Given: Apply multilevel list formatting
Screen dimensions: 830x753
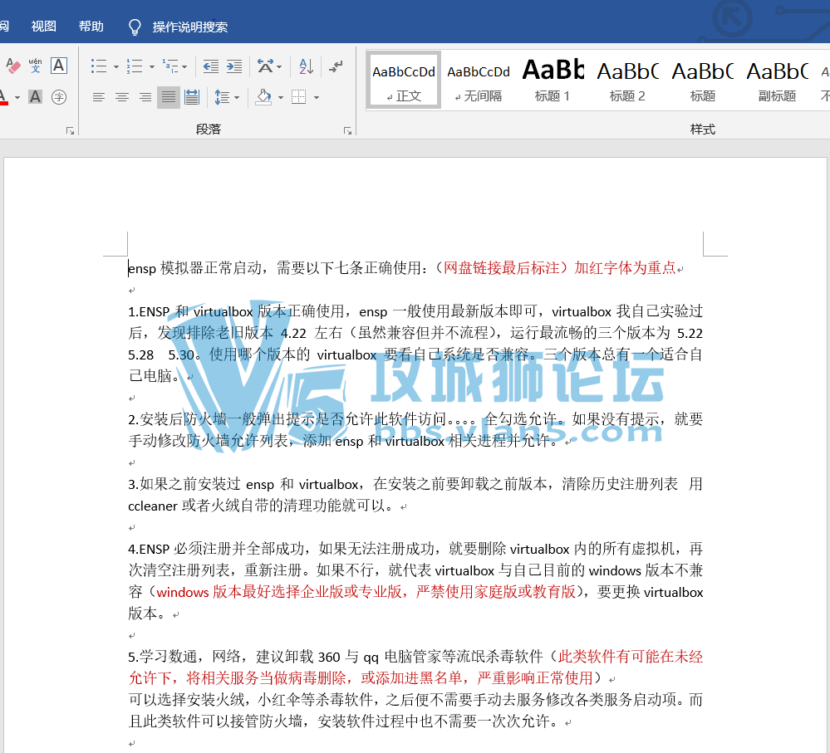Looking at the screenshot, I should (170, 66).
